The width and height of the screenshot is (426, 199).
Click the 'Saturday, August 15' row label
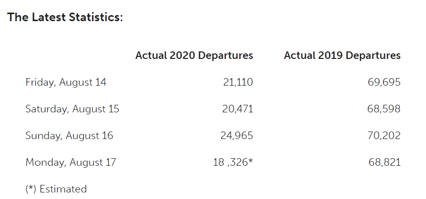coord(72,109)
